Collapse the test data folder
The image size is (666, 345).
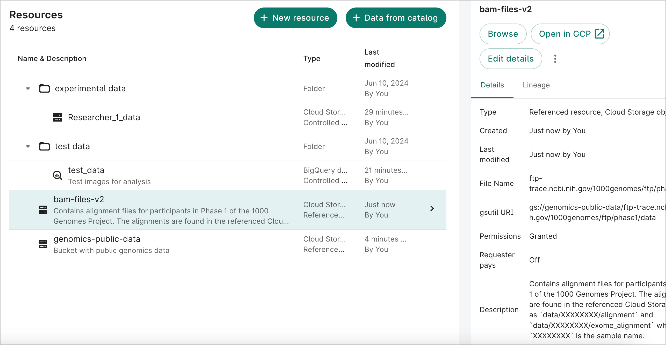tap(27, 147)
